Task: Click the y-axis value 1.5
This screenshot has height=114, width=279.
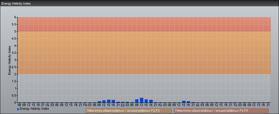Action: (x=14, y=81)
